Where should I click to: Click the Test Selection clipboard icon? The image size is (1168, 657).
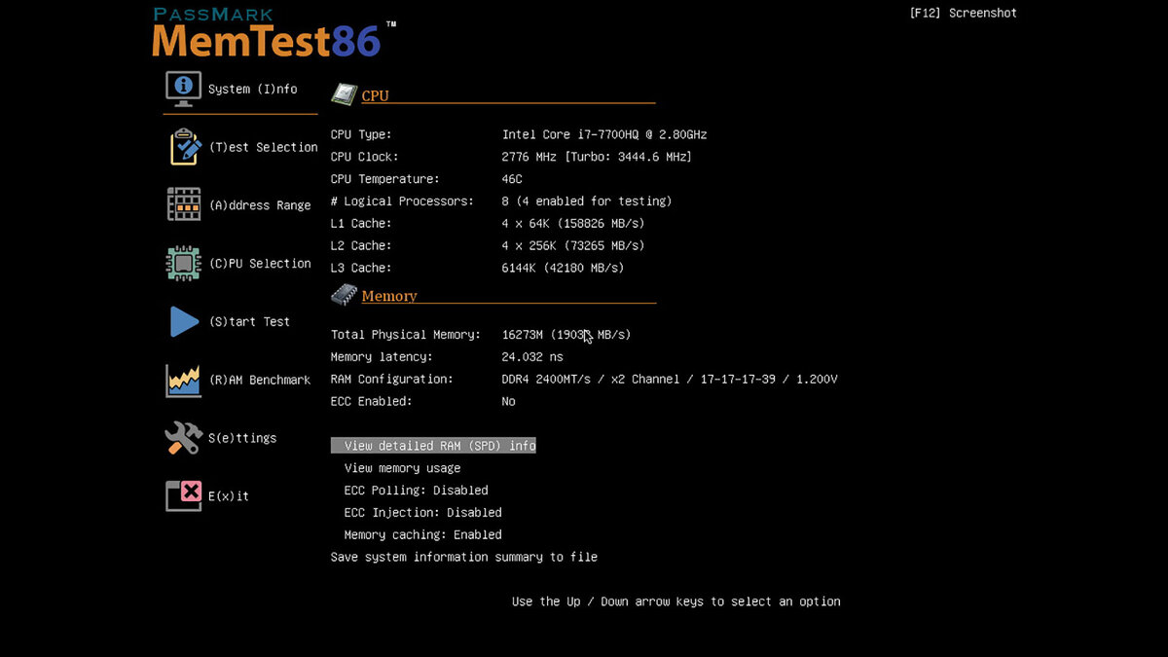click(185, 147)
